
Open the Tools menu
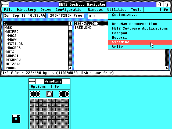[136, 10]
